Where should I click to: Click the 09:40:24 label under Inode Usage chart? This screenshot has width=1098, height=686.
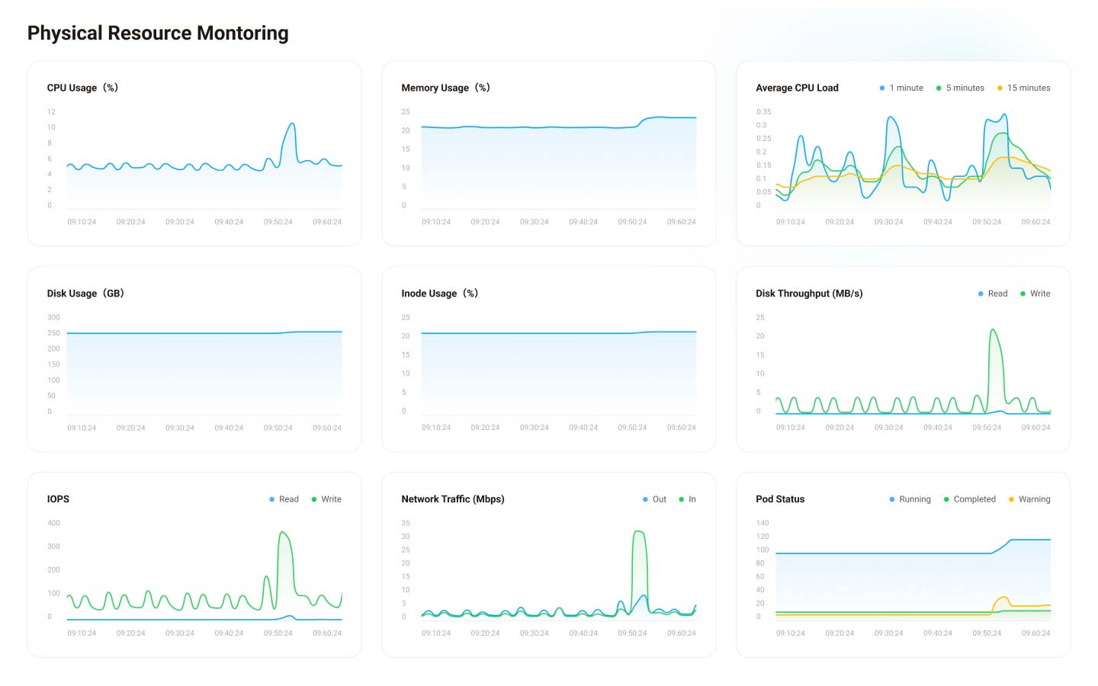(x=583, y=428)
